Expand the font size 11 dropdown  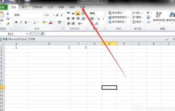tap(53, 15)
